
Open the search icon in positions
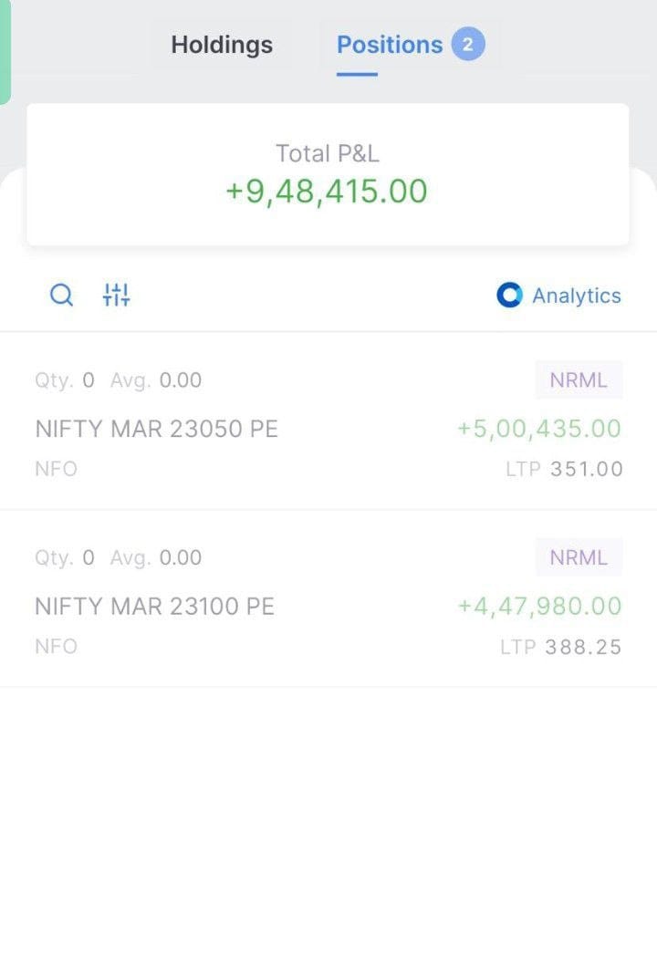point(61,296)
